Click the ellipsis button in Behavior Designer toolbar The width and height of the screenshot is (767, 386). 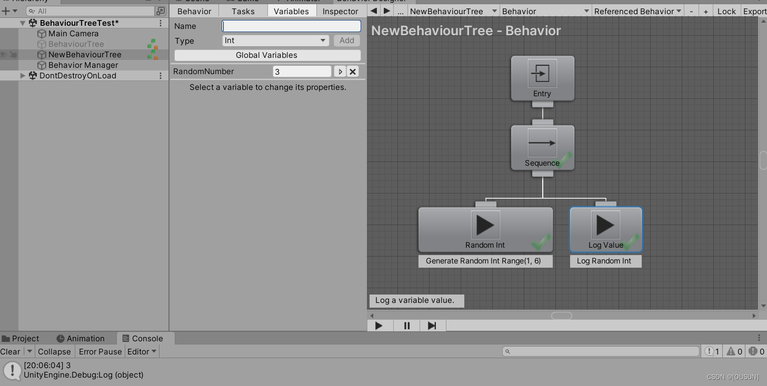[401, 11]
